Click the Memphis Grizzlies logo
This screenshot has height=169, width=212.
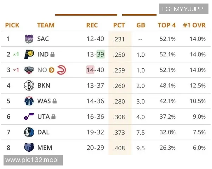coord(29,148)
